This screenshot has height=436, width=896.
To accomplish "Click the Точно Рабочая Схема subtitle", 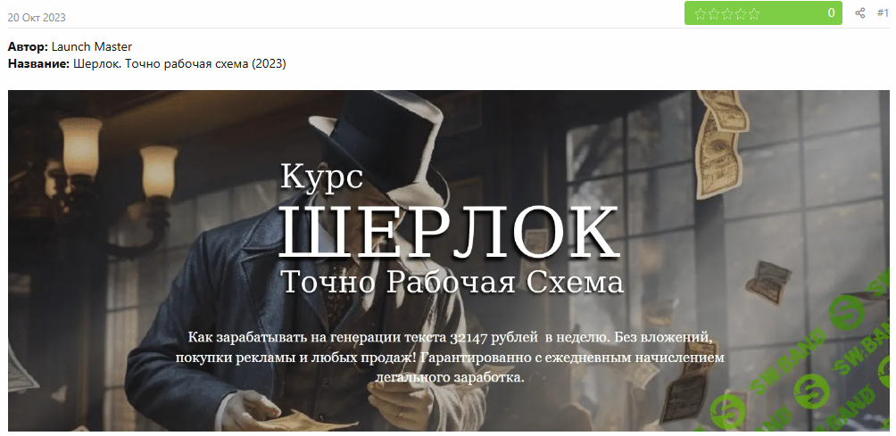I will pos(452,282).
